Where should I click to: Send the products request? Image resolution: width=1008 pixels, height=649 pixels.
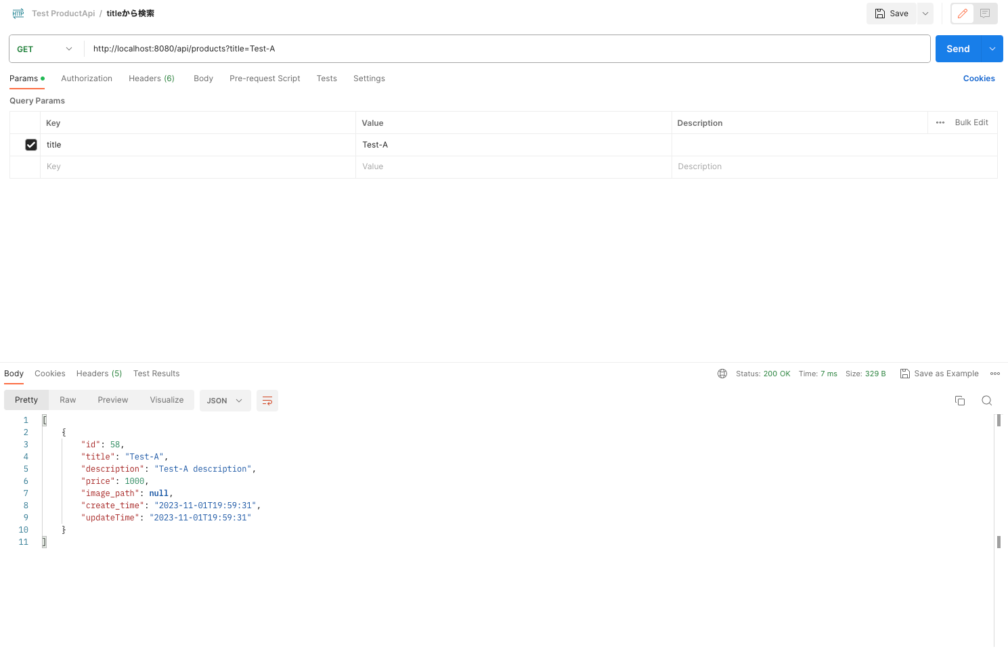(x=958, y=49)
